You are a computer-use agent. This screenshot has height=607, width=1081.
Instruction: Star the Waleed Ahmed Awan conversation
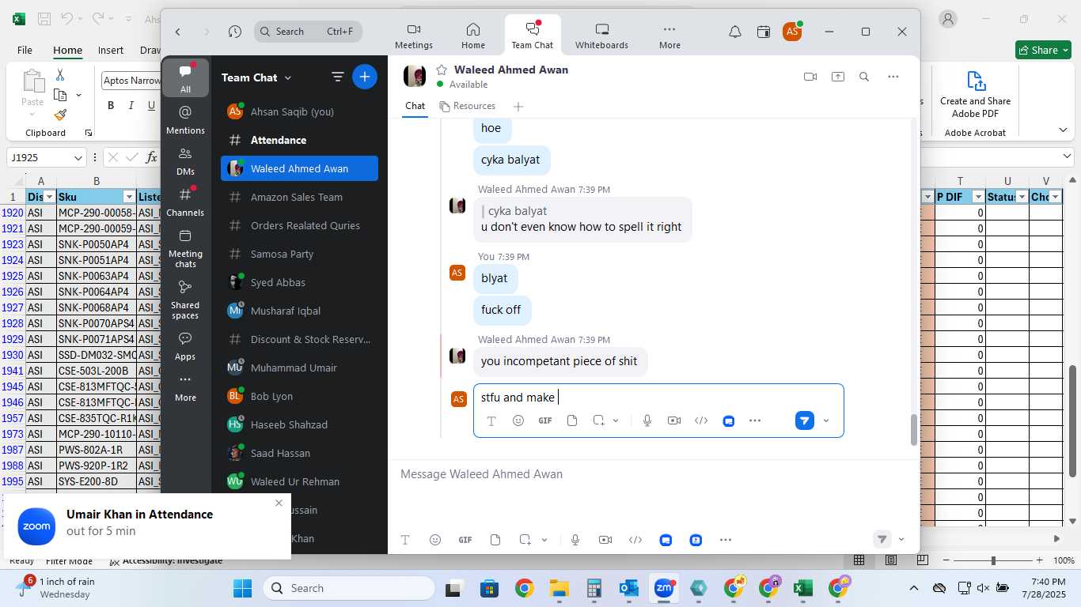[x=442, y=70]
